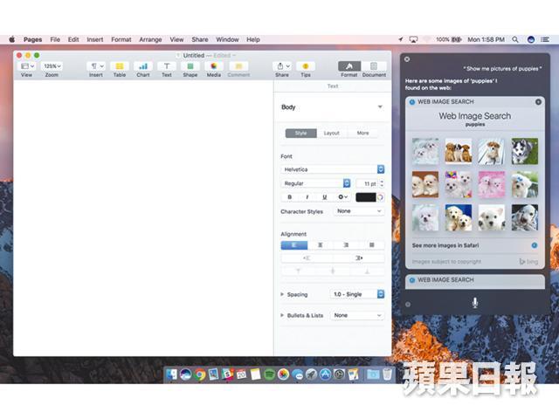Close the Siri window
559x419 pixels.
point(407,59)
